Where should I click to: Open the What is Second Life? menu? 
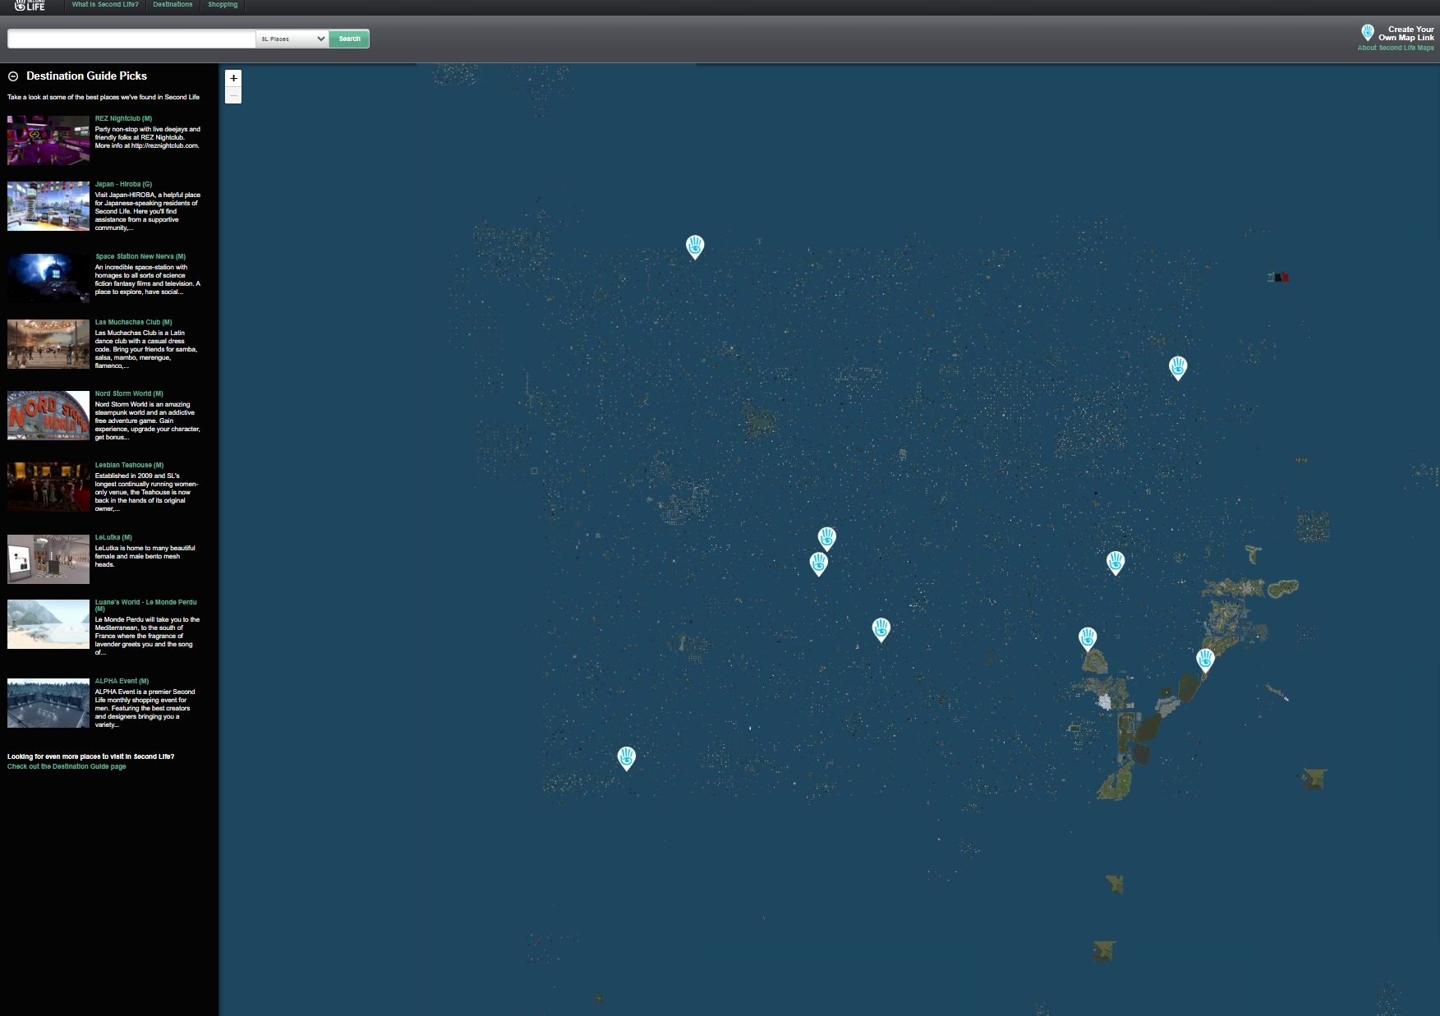pos(105,5)
